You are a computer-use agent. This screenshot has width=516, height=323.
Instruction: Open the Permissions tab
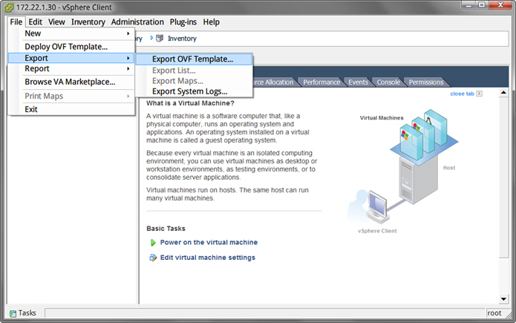pyautogui.click(x=425, y=82)
